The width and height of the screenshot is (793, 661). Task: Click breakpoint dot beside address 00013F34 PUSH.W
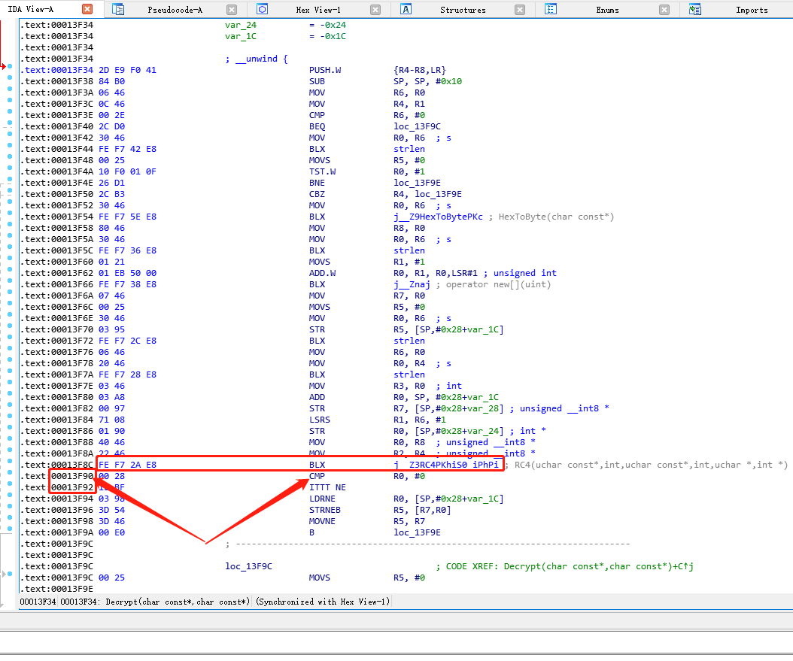[x=10, y=66]
